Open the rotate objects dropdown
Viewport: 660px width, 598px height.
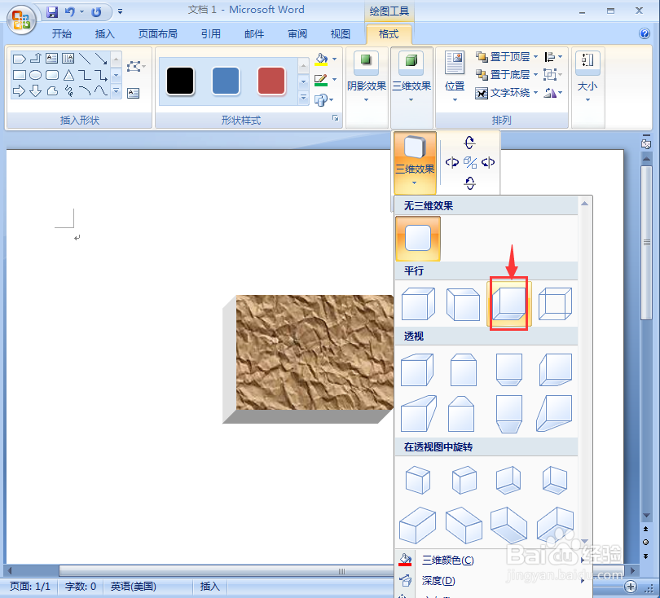(553, 93)
